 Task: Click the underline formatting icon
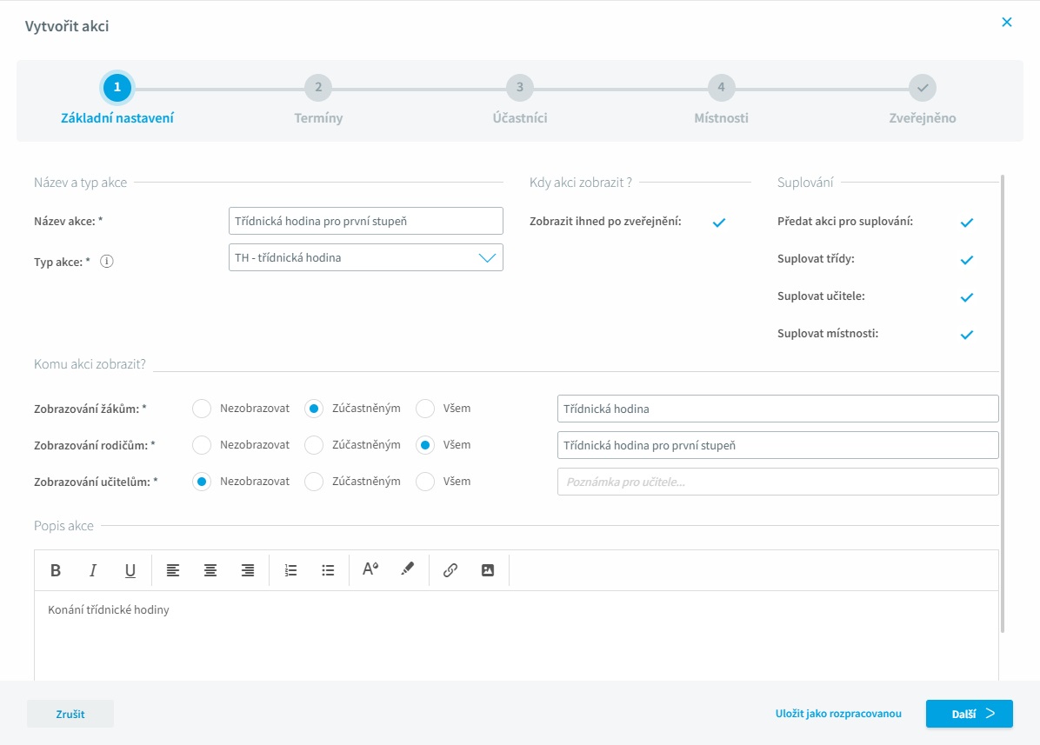coord(130,570)
